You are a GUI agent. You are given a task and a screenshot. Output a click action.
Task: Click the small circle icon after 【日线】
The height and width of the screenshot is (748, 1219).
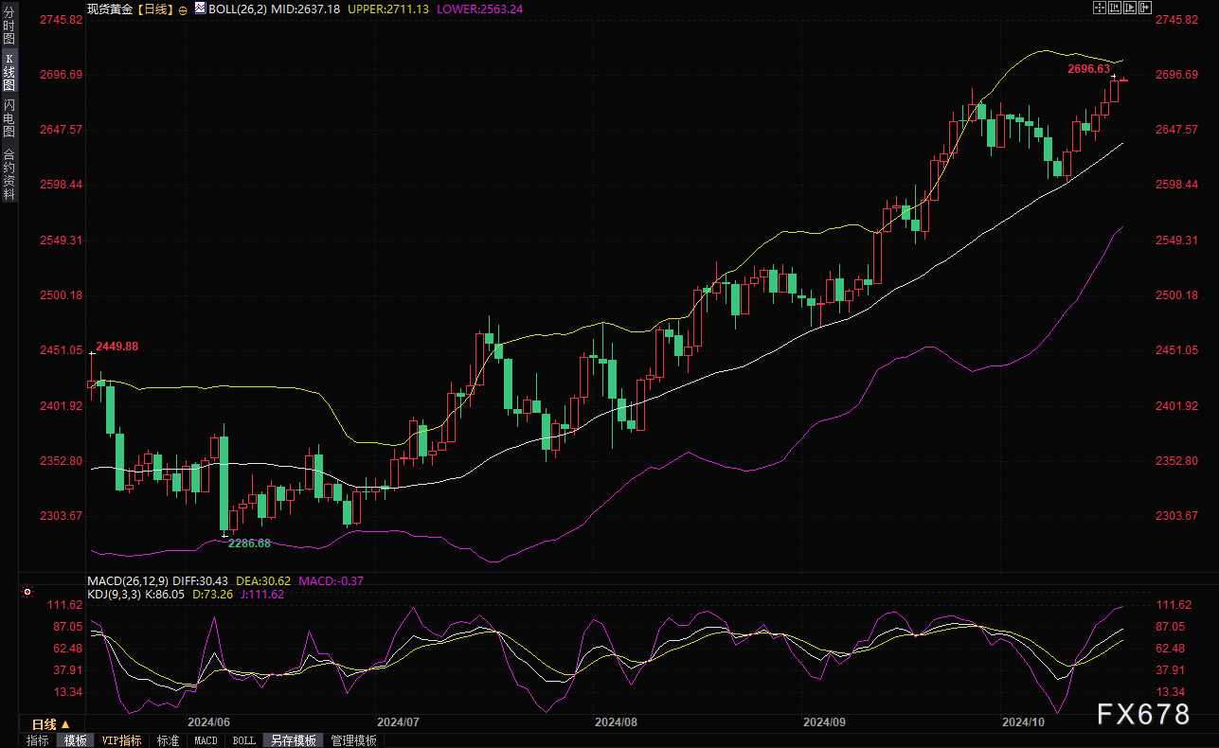(183, 9)
